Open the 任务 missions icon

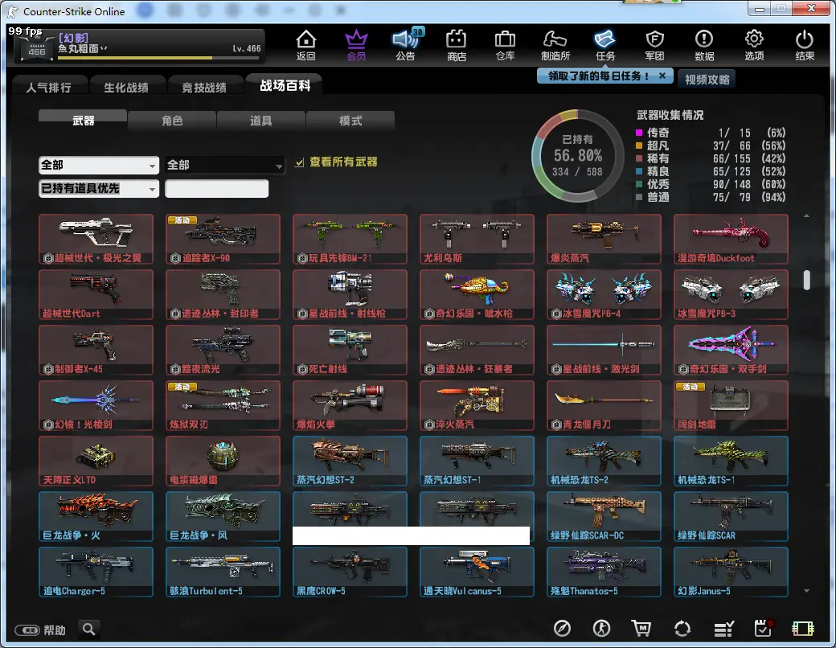(605, 45)
